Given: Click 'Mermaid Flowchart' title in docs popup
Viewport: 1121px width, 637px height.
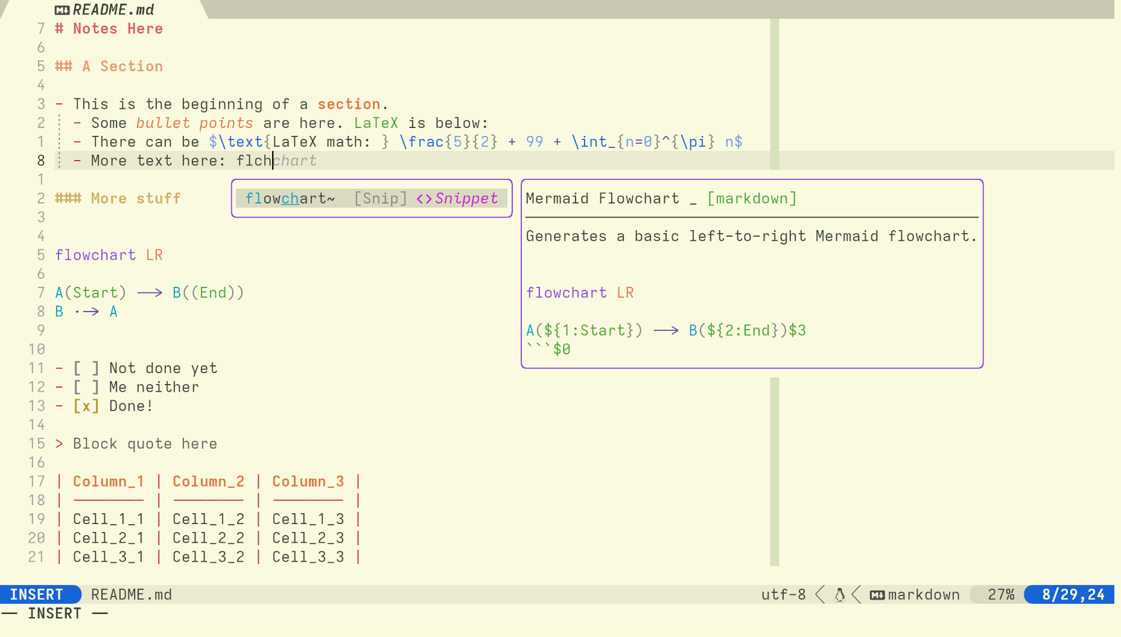Looking at the screenshot, I should pos(603,199).
